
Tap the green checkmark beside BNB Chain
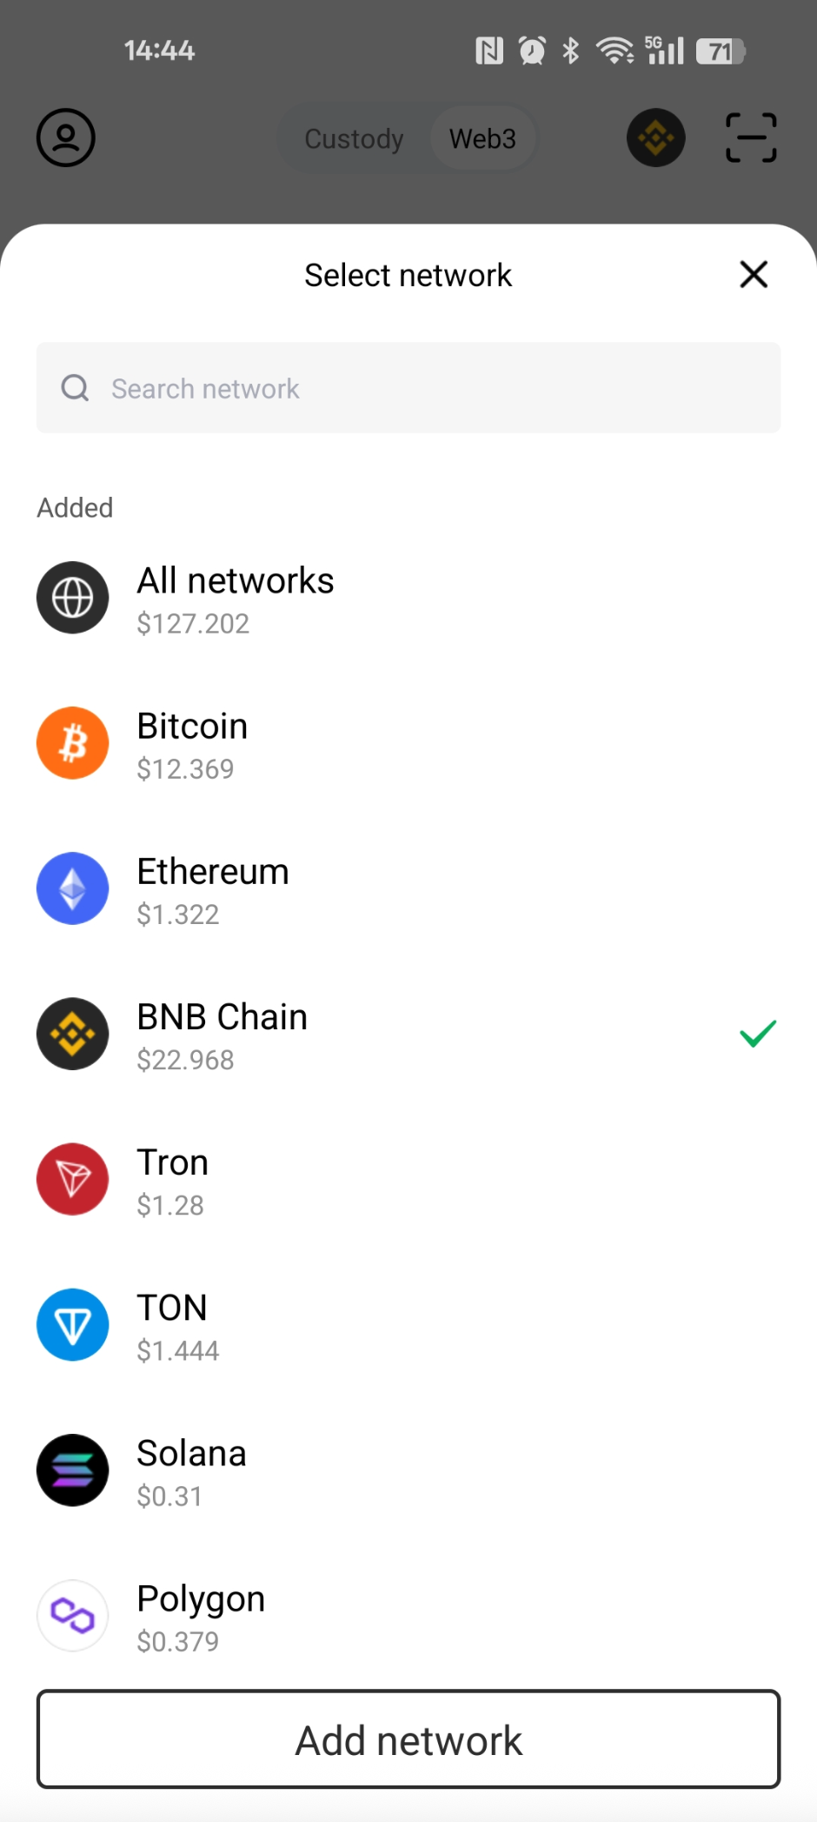pos(757,1034)
